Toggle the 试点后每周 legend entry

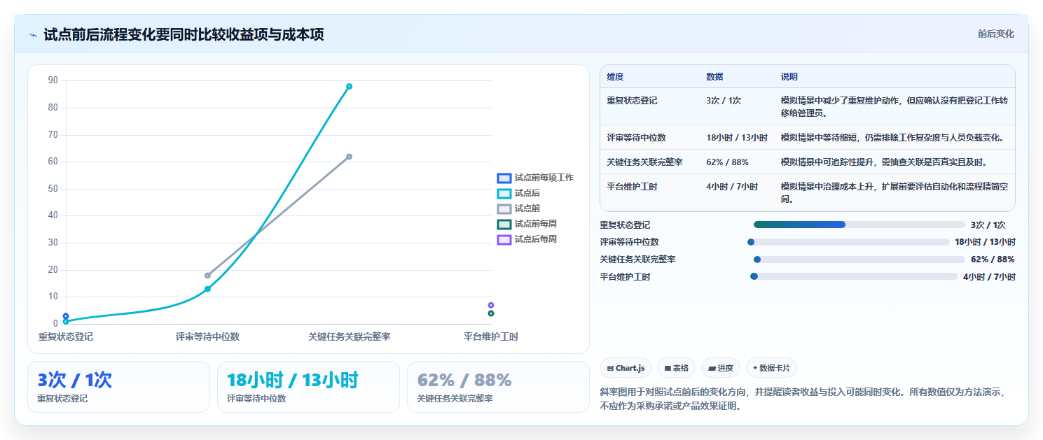click(x=527, y=239)
